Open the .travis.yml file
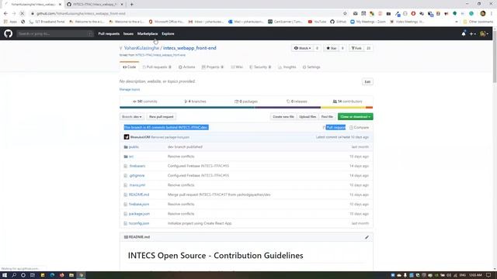The image size is (497, 279). pos(137,185)
